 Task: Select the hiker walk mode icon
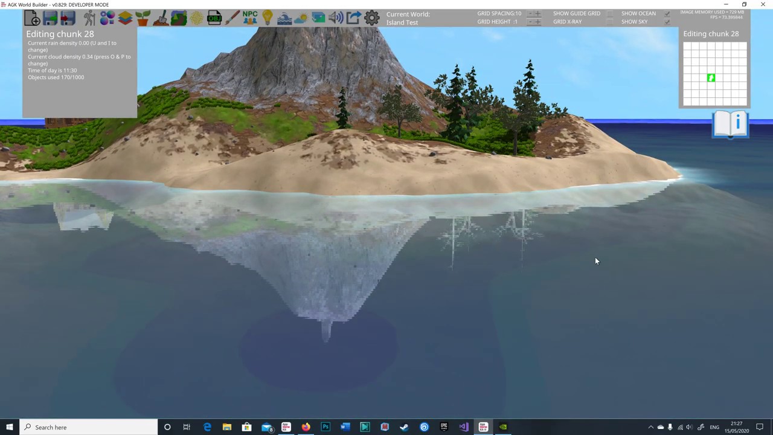pyautogui.click(x=89, y=18)
